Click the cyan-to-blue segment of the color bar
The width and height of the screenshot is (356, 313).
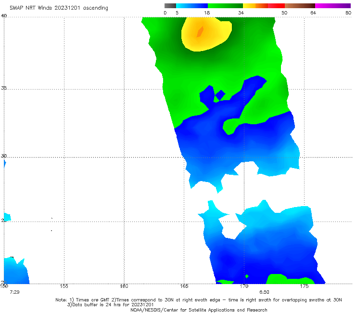192,6
